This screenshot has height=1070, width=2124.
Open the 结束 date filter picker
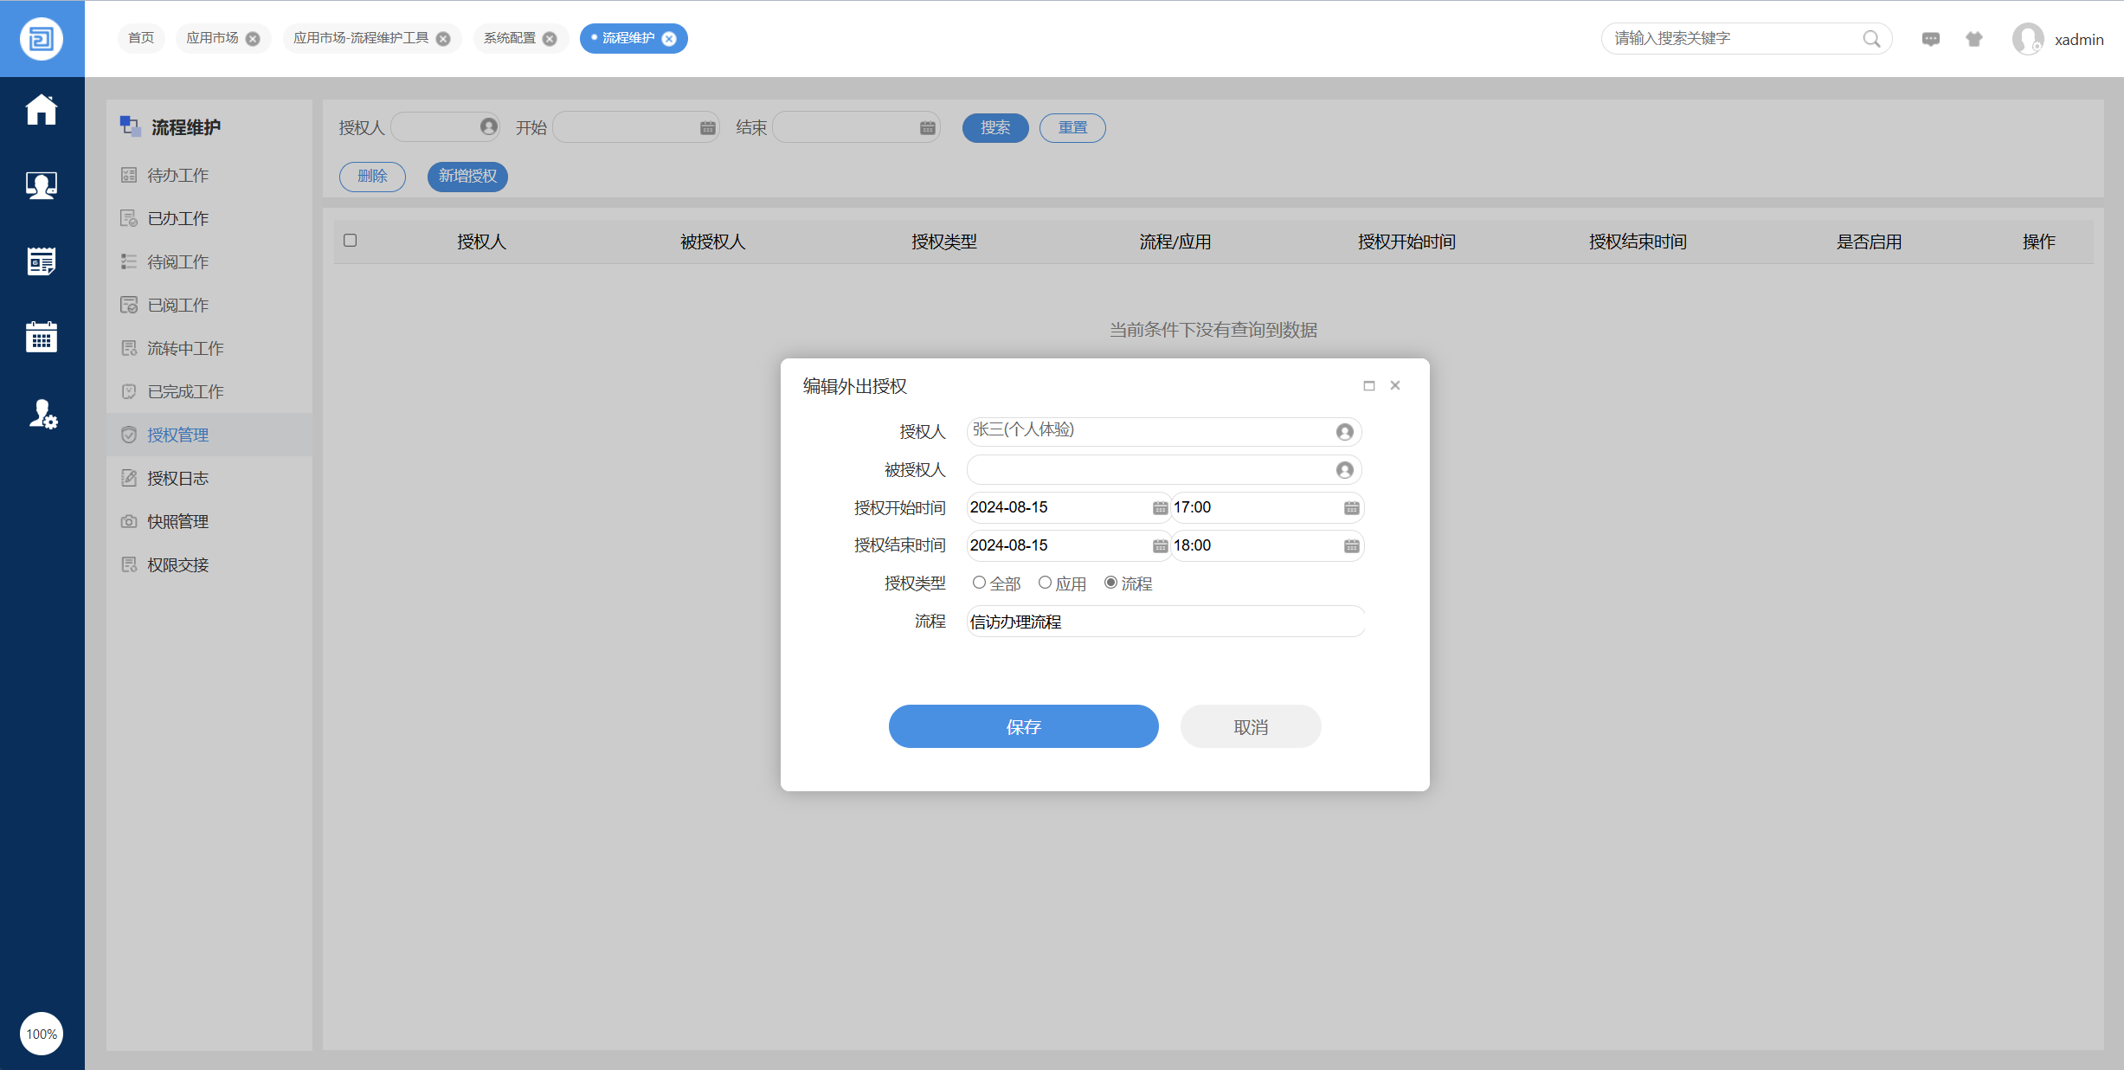pos(927,128)
